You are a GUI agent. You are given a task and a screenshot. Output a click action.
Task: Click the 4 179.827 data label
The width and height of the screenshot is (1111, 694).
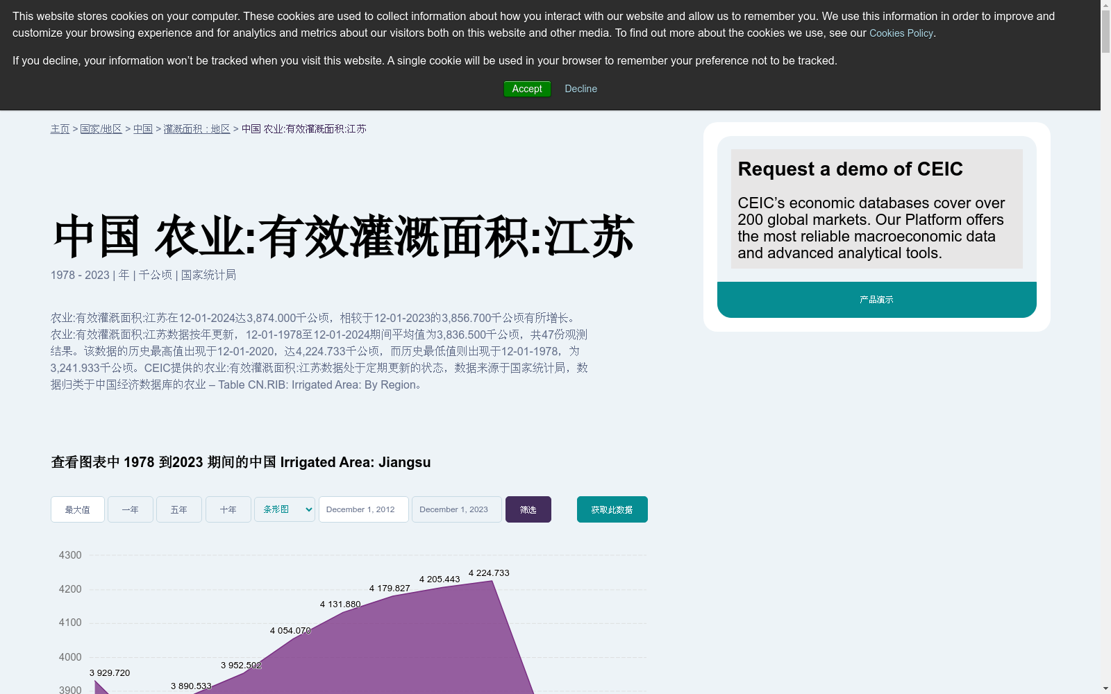click(390, 589)
